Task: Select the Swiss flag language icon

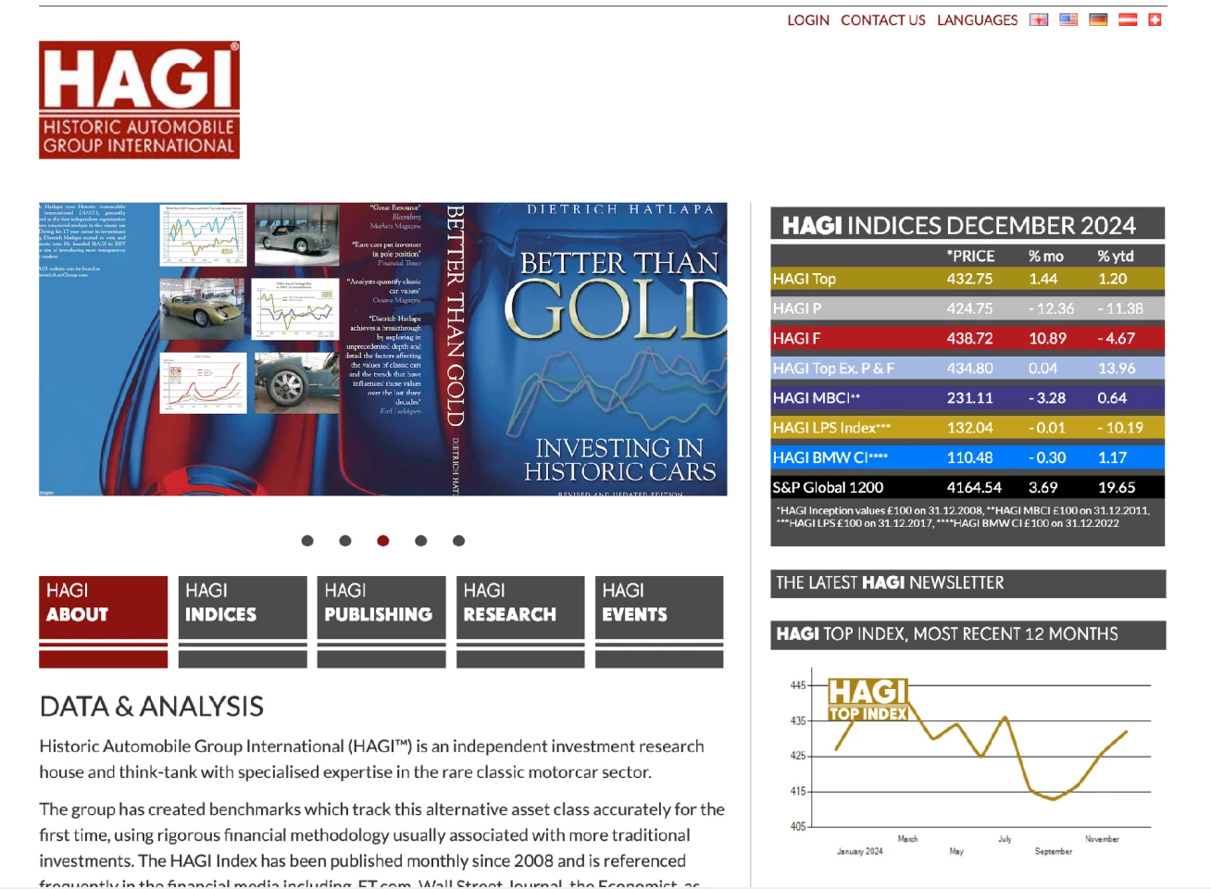Action: (1155, 19)
